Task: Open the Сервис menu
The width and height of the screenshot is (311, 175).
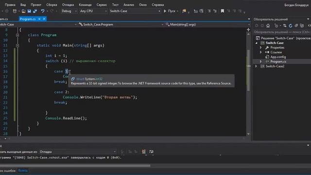Action: (x=102, y=5)
